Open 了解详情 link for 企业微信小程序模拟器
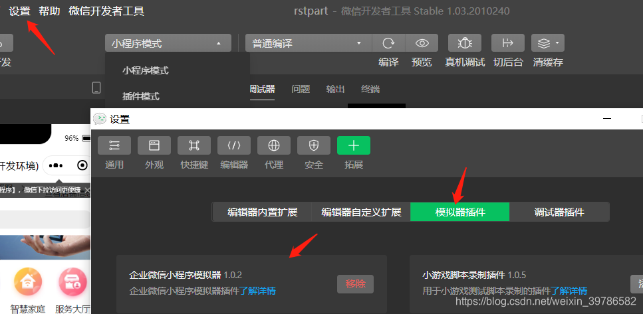Screen dimensions: 643x314 click(257, 291)
